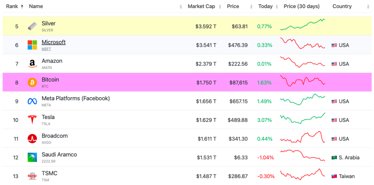Click the Meta Platforms logo icon
Screen dimensions: 374x185
[x=32, y=101]
